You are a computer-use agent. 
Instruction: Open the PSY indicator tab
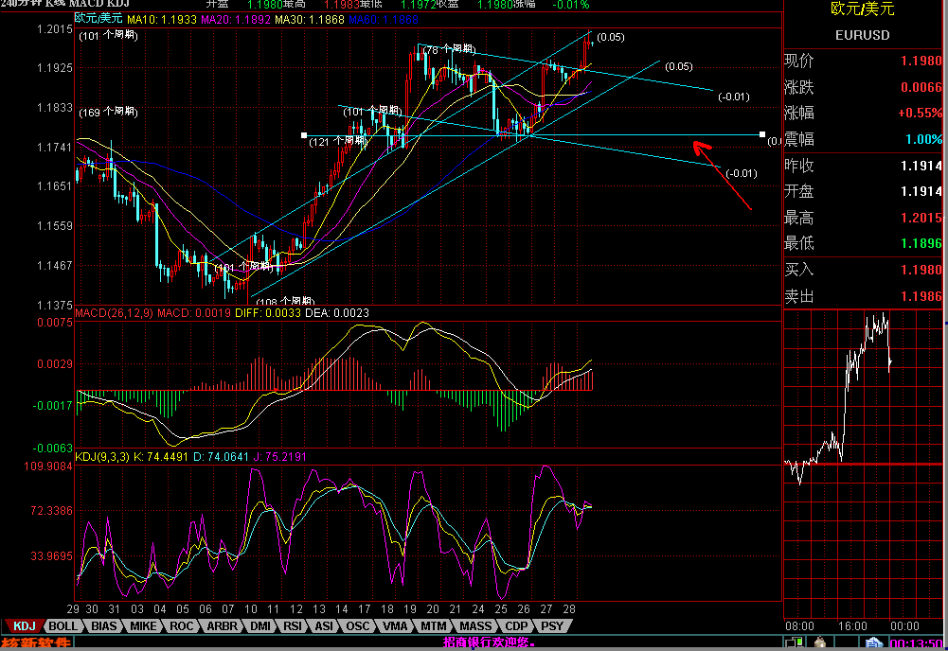552,626
